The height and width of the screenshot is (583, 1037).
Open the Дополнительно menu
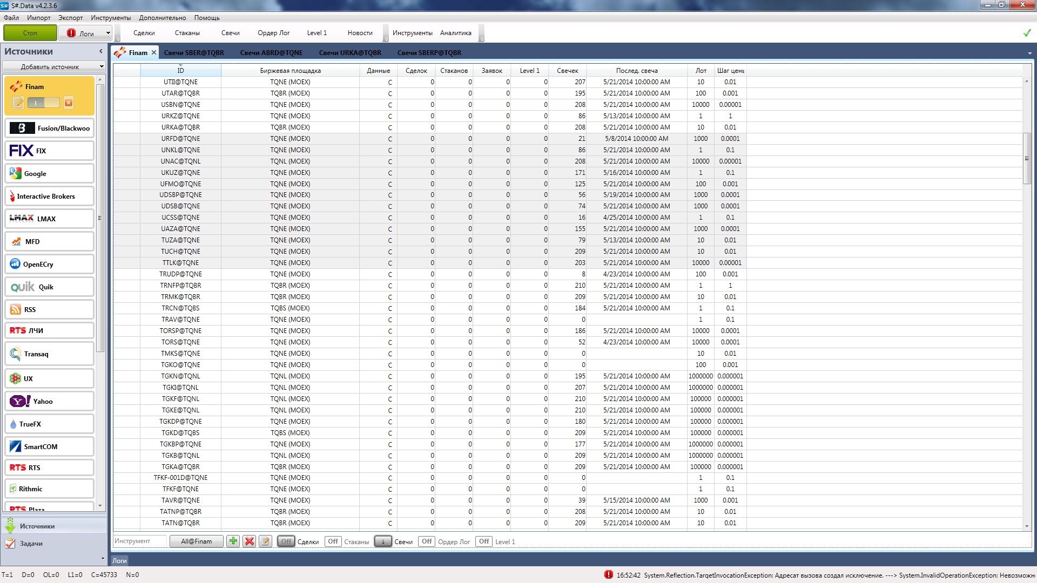(163, 18)
